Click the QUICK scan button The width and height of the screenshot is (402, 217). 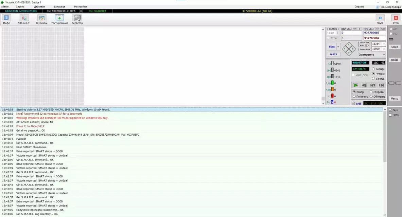[334, 54]
